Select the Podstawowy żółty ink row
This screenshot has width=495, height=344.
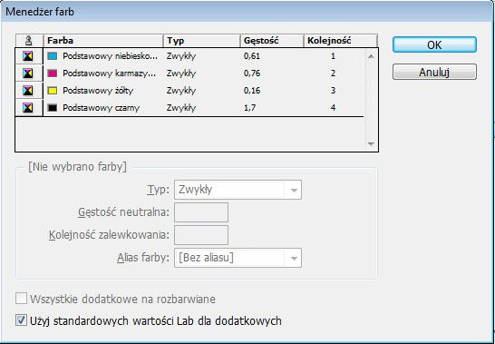[189, 91]
